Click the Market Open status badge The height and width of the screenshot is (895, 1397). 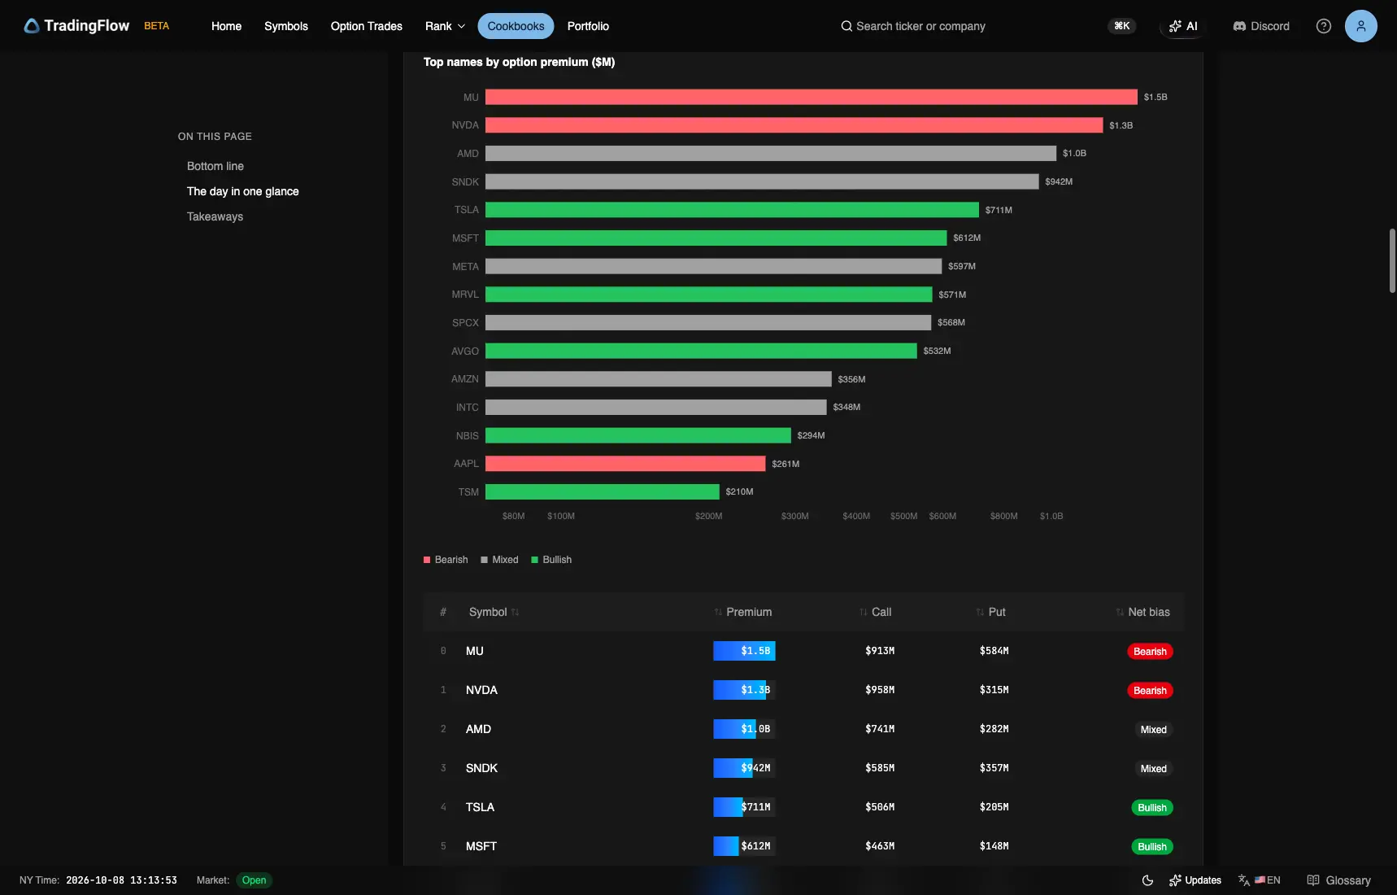coord(254,880)
